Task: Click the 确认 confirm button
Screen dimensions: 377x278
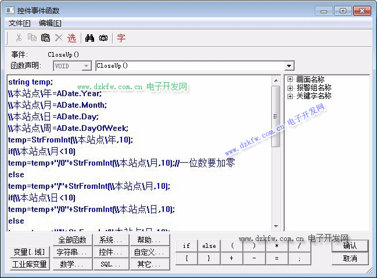Action: 350,246
